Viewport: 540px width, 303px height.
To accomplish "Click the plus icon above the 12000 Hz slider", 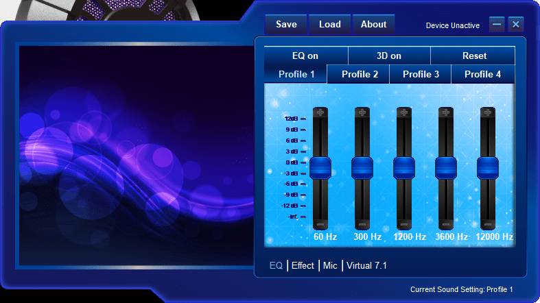I will (488, 112).
